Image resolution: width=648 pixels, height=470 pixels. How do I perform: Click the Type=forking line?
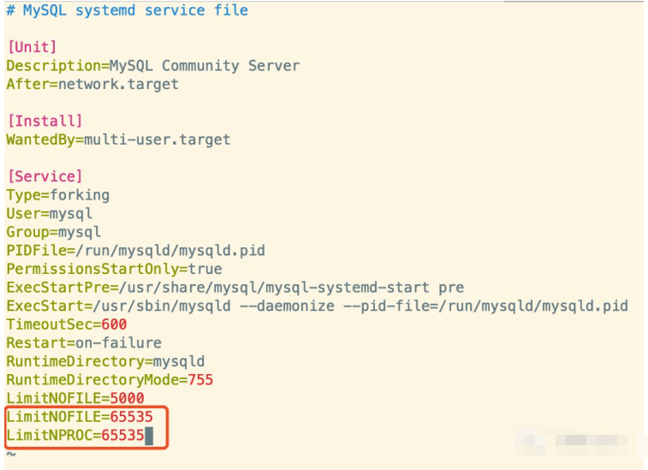click(57, 195)
